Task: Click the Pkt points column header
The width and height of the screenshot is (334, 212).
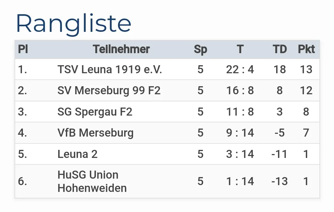Action: 306,49
